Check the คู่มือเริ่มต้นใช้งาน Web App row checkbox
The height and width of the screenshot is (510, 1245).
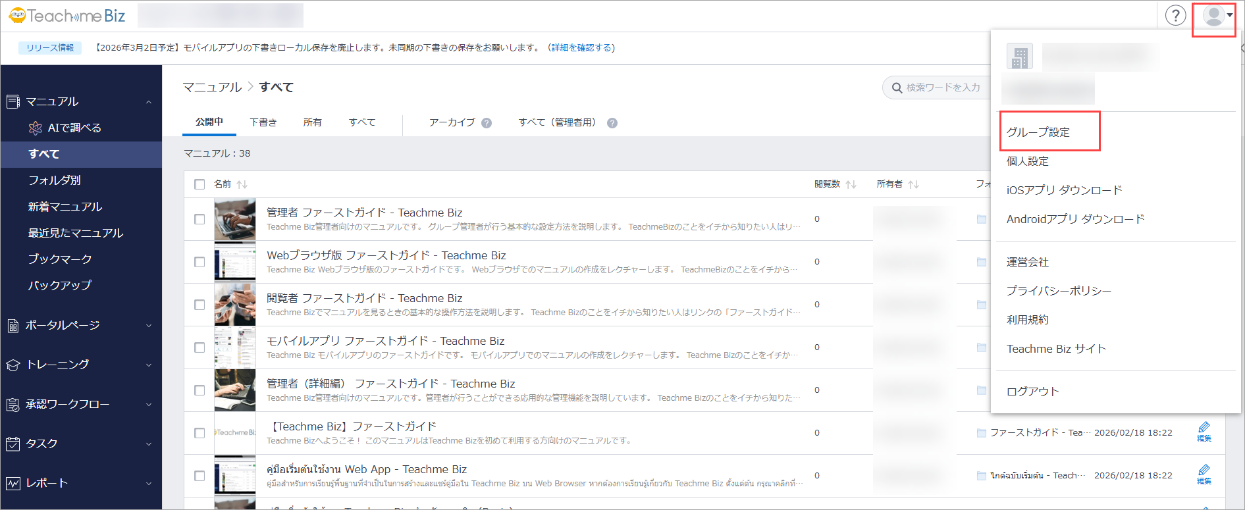[x=199, y=476]
